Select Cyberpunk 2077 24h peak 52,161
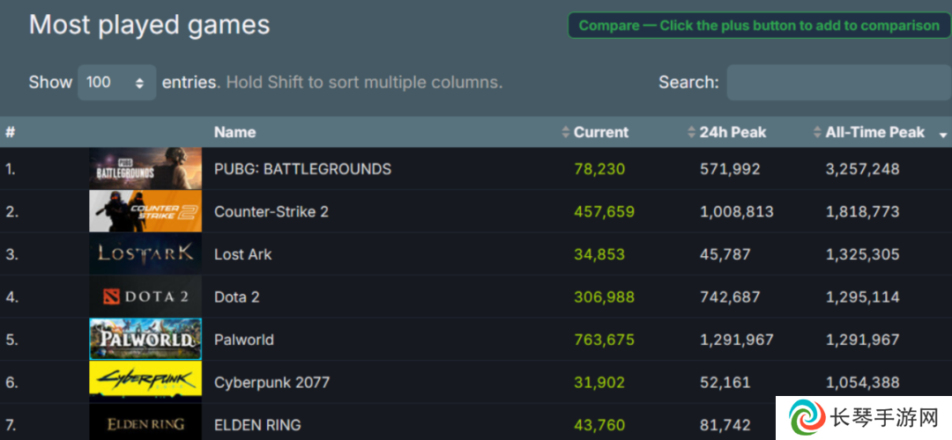 tap(725, 383)
